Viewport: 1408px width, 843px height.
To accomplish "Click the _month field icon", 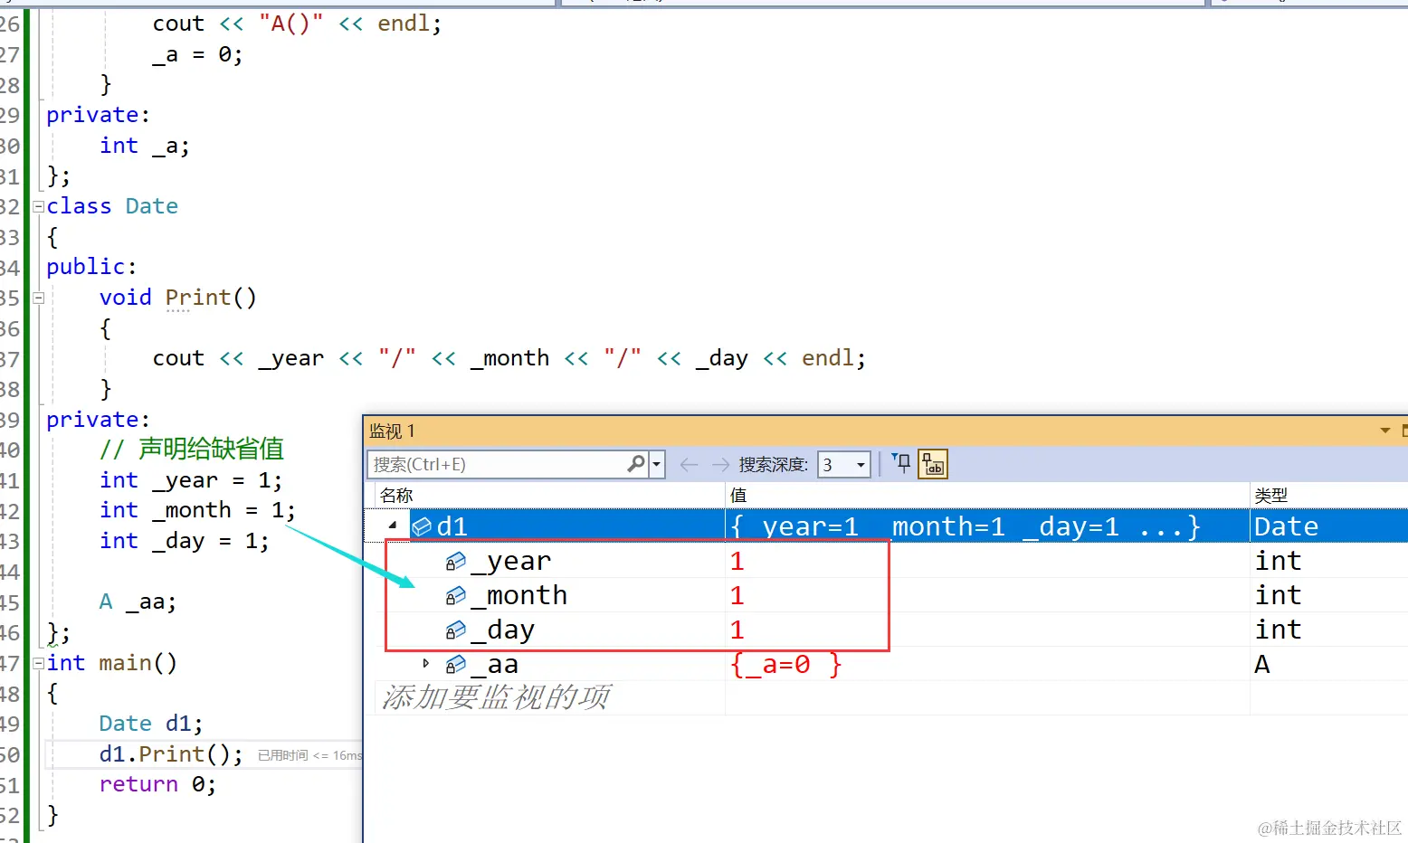I will 456,596.
